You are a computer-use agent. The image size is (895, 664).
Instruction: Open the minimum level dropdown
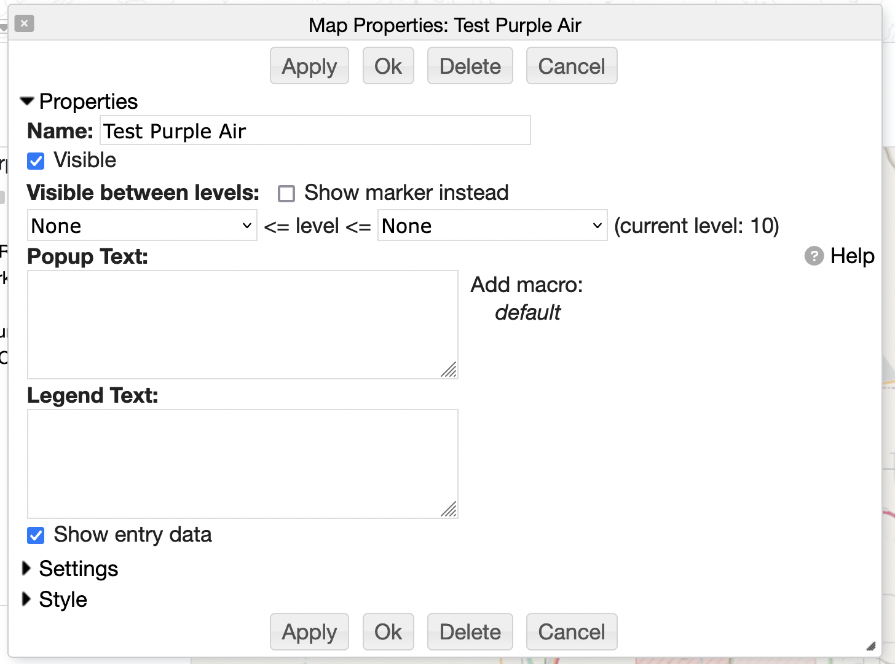pyautogui.click(x=142, y=226)
